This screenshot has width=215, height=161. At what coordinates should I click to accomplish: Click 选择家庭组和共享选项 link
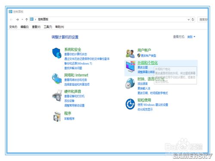[77, 85]
